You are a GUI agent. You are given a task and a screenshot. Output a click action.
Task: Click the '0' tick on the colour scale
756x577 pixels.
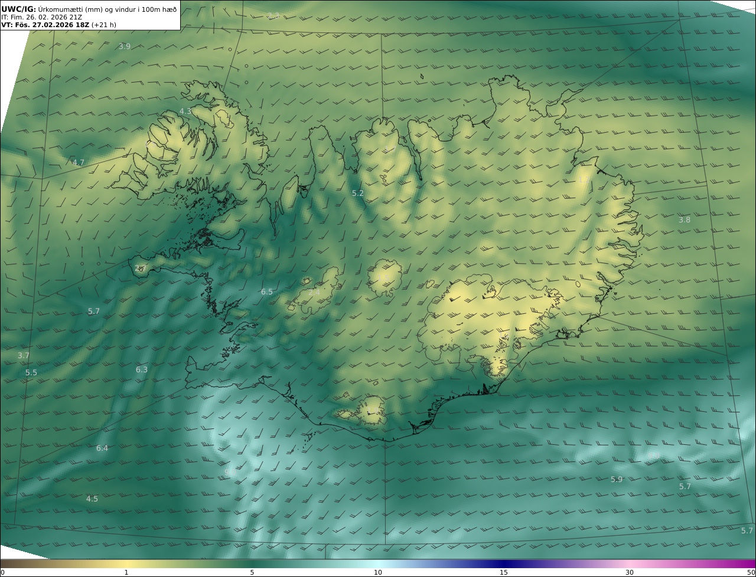[x=2, y=573]
